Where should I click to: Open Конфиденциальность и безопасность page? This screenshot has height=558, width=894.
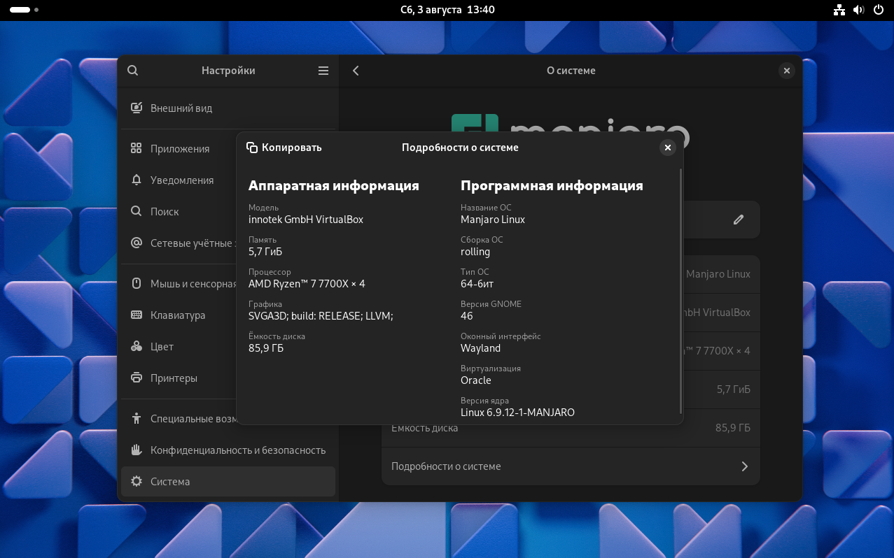(x=228, y=450)
